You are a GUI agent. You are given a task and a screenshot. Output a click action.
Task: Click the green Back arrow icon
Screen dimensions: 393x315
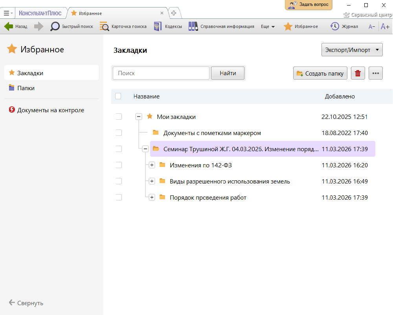9,26
